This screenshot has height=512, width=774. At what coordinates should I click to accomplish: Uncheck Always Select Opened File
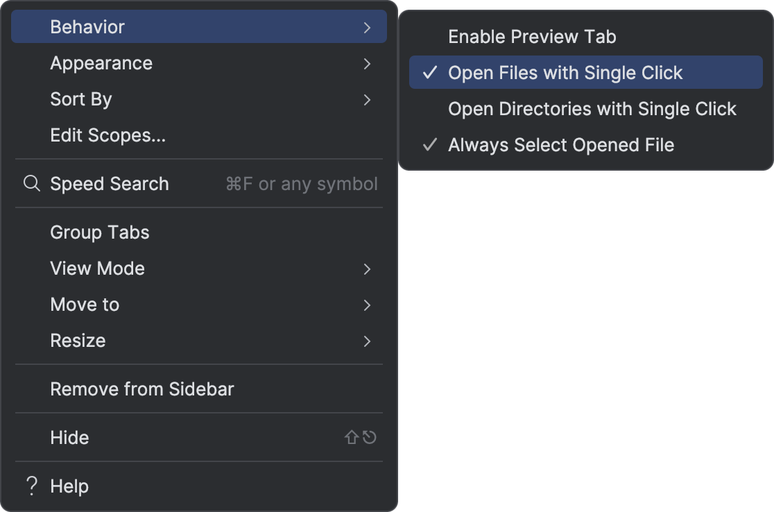562,144
